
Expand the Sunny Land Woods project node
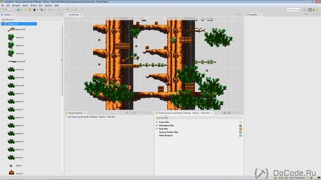click(x=67, y=117)
